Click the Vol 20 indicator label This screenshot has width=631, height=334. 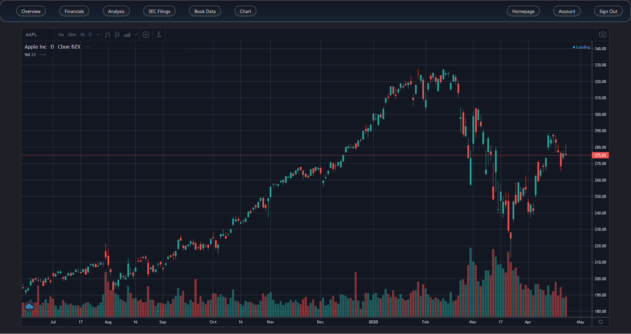(30, 55)
